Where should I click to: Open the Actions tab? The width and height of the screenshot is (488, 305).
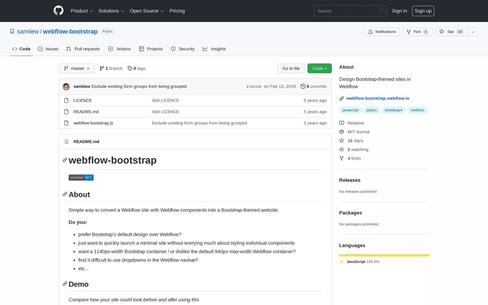(120, 49)
